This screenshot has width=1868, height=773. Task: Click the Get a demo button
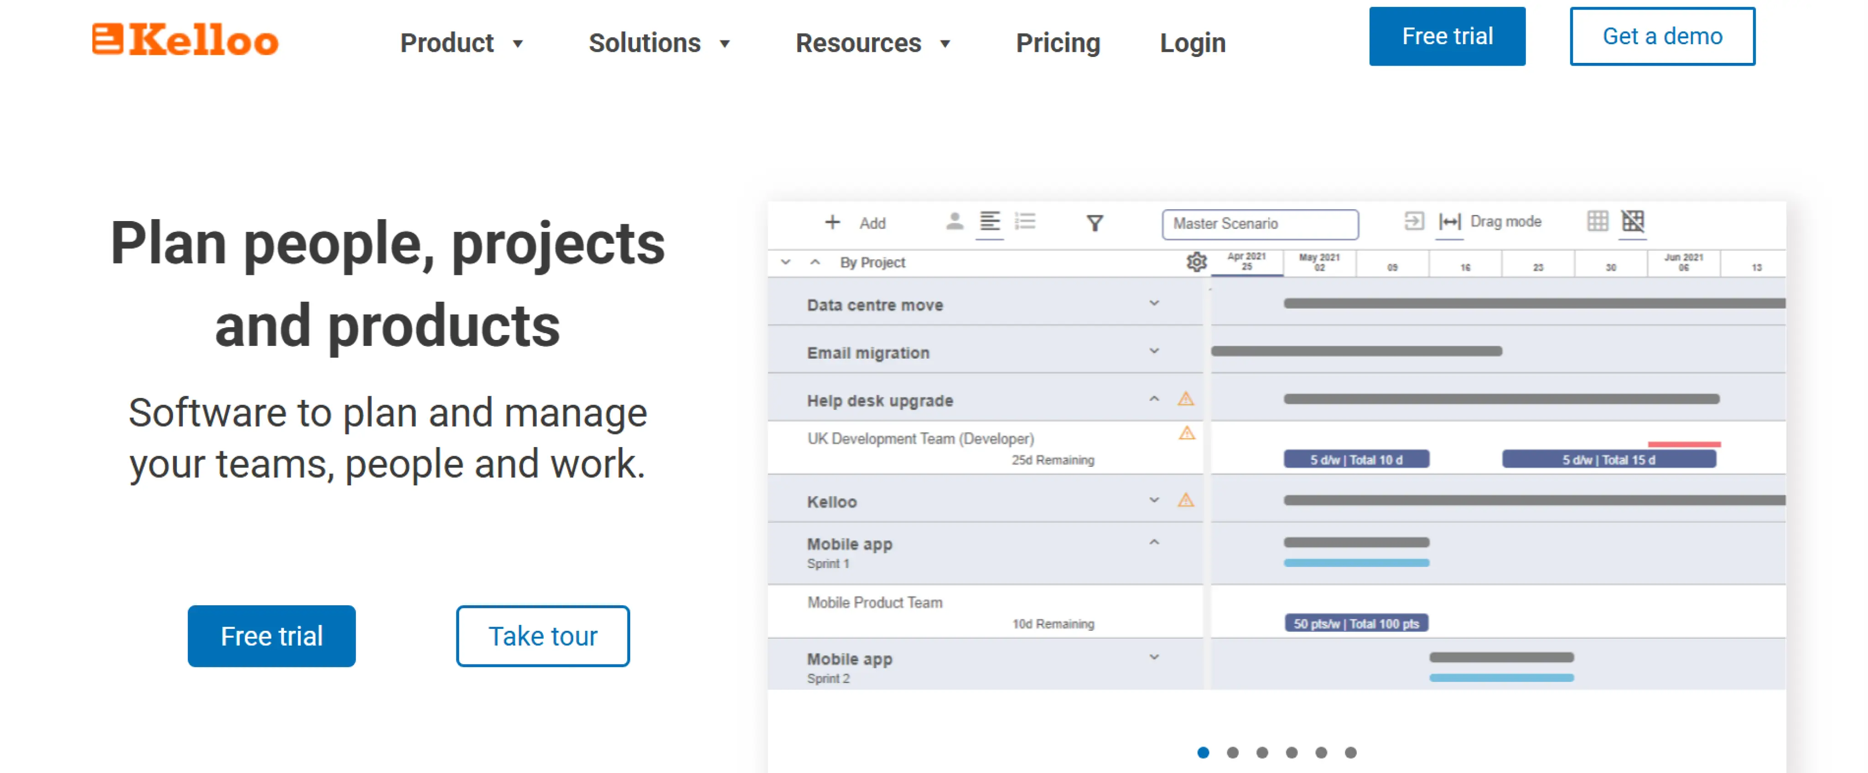[x=1661, y=36]
